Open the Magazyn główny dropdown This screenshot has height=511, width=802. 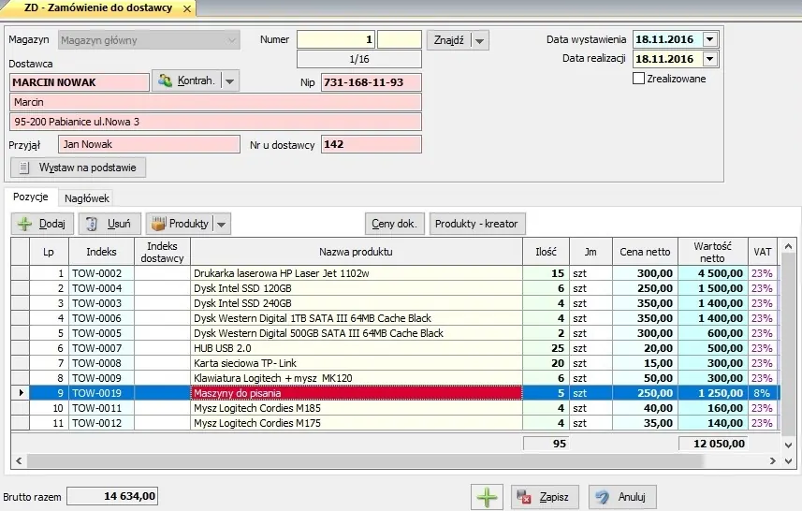149,40
